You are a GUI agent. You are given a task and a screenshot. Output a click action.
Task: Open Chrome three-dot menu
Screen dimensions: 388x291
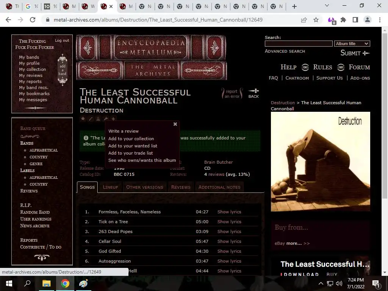click(380, 20)
